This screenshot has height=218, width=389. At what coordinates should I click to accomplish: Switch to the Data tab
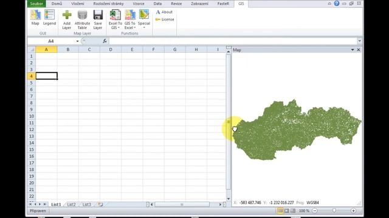pyautogui.click(x=157, y=4)
